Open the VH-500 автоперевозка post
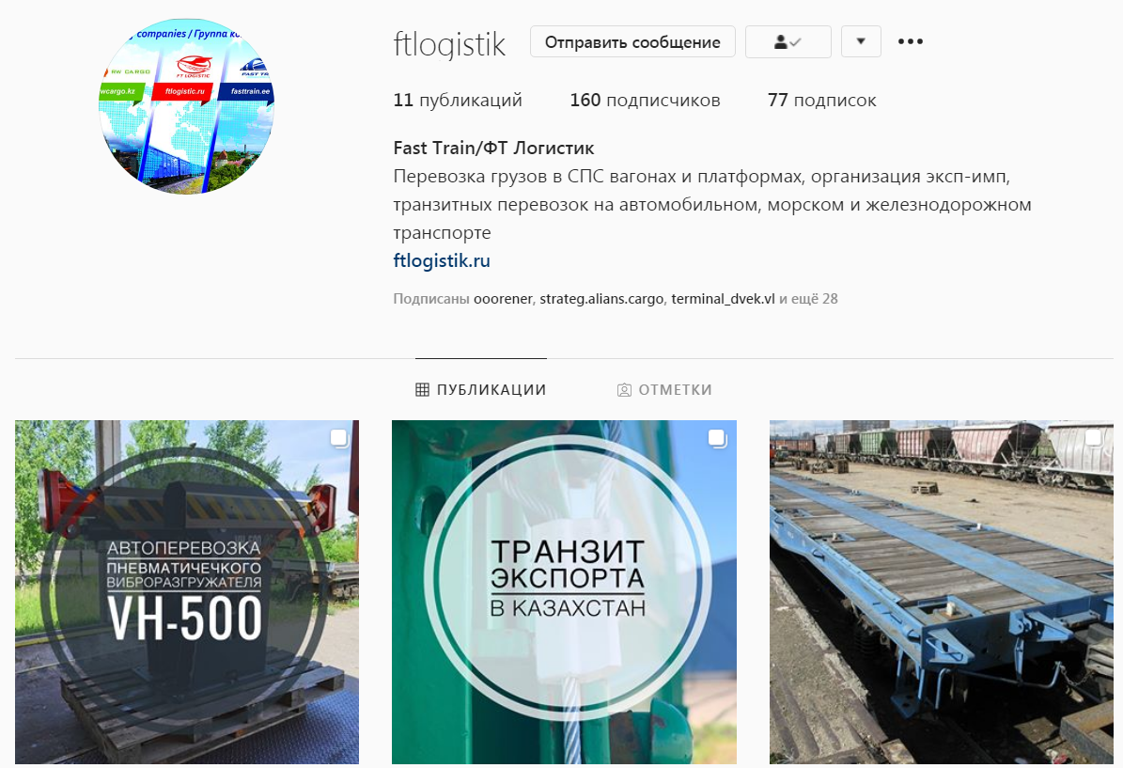The height and width of the screenshot is (768, 1123). [187, 592]
